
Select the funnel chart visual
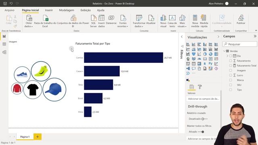(193, 54)
